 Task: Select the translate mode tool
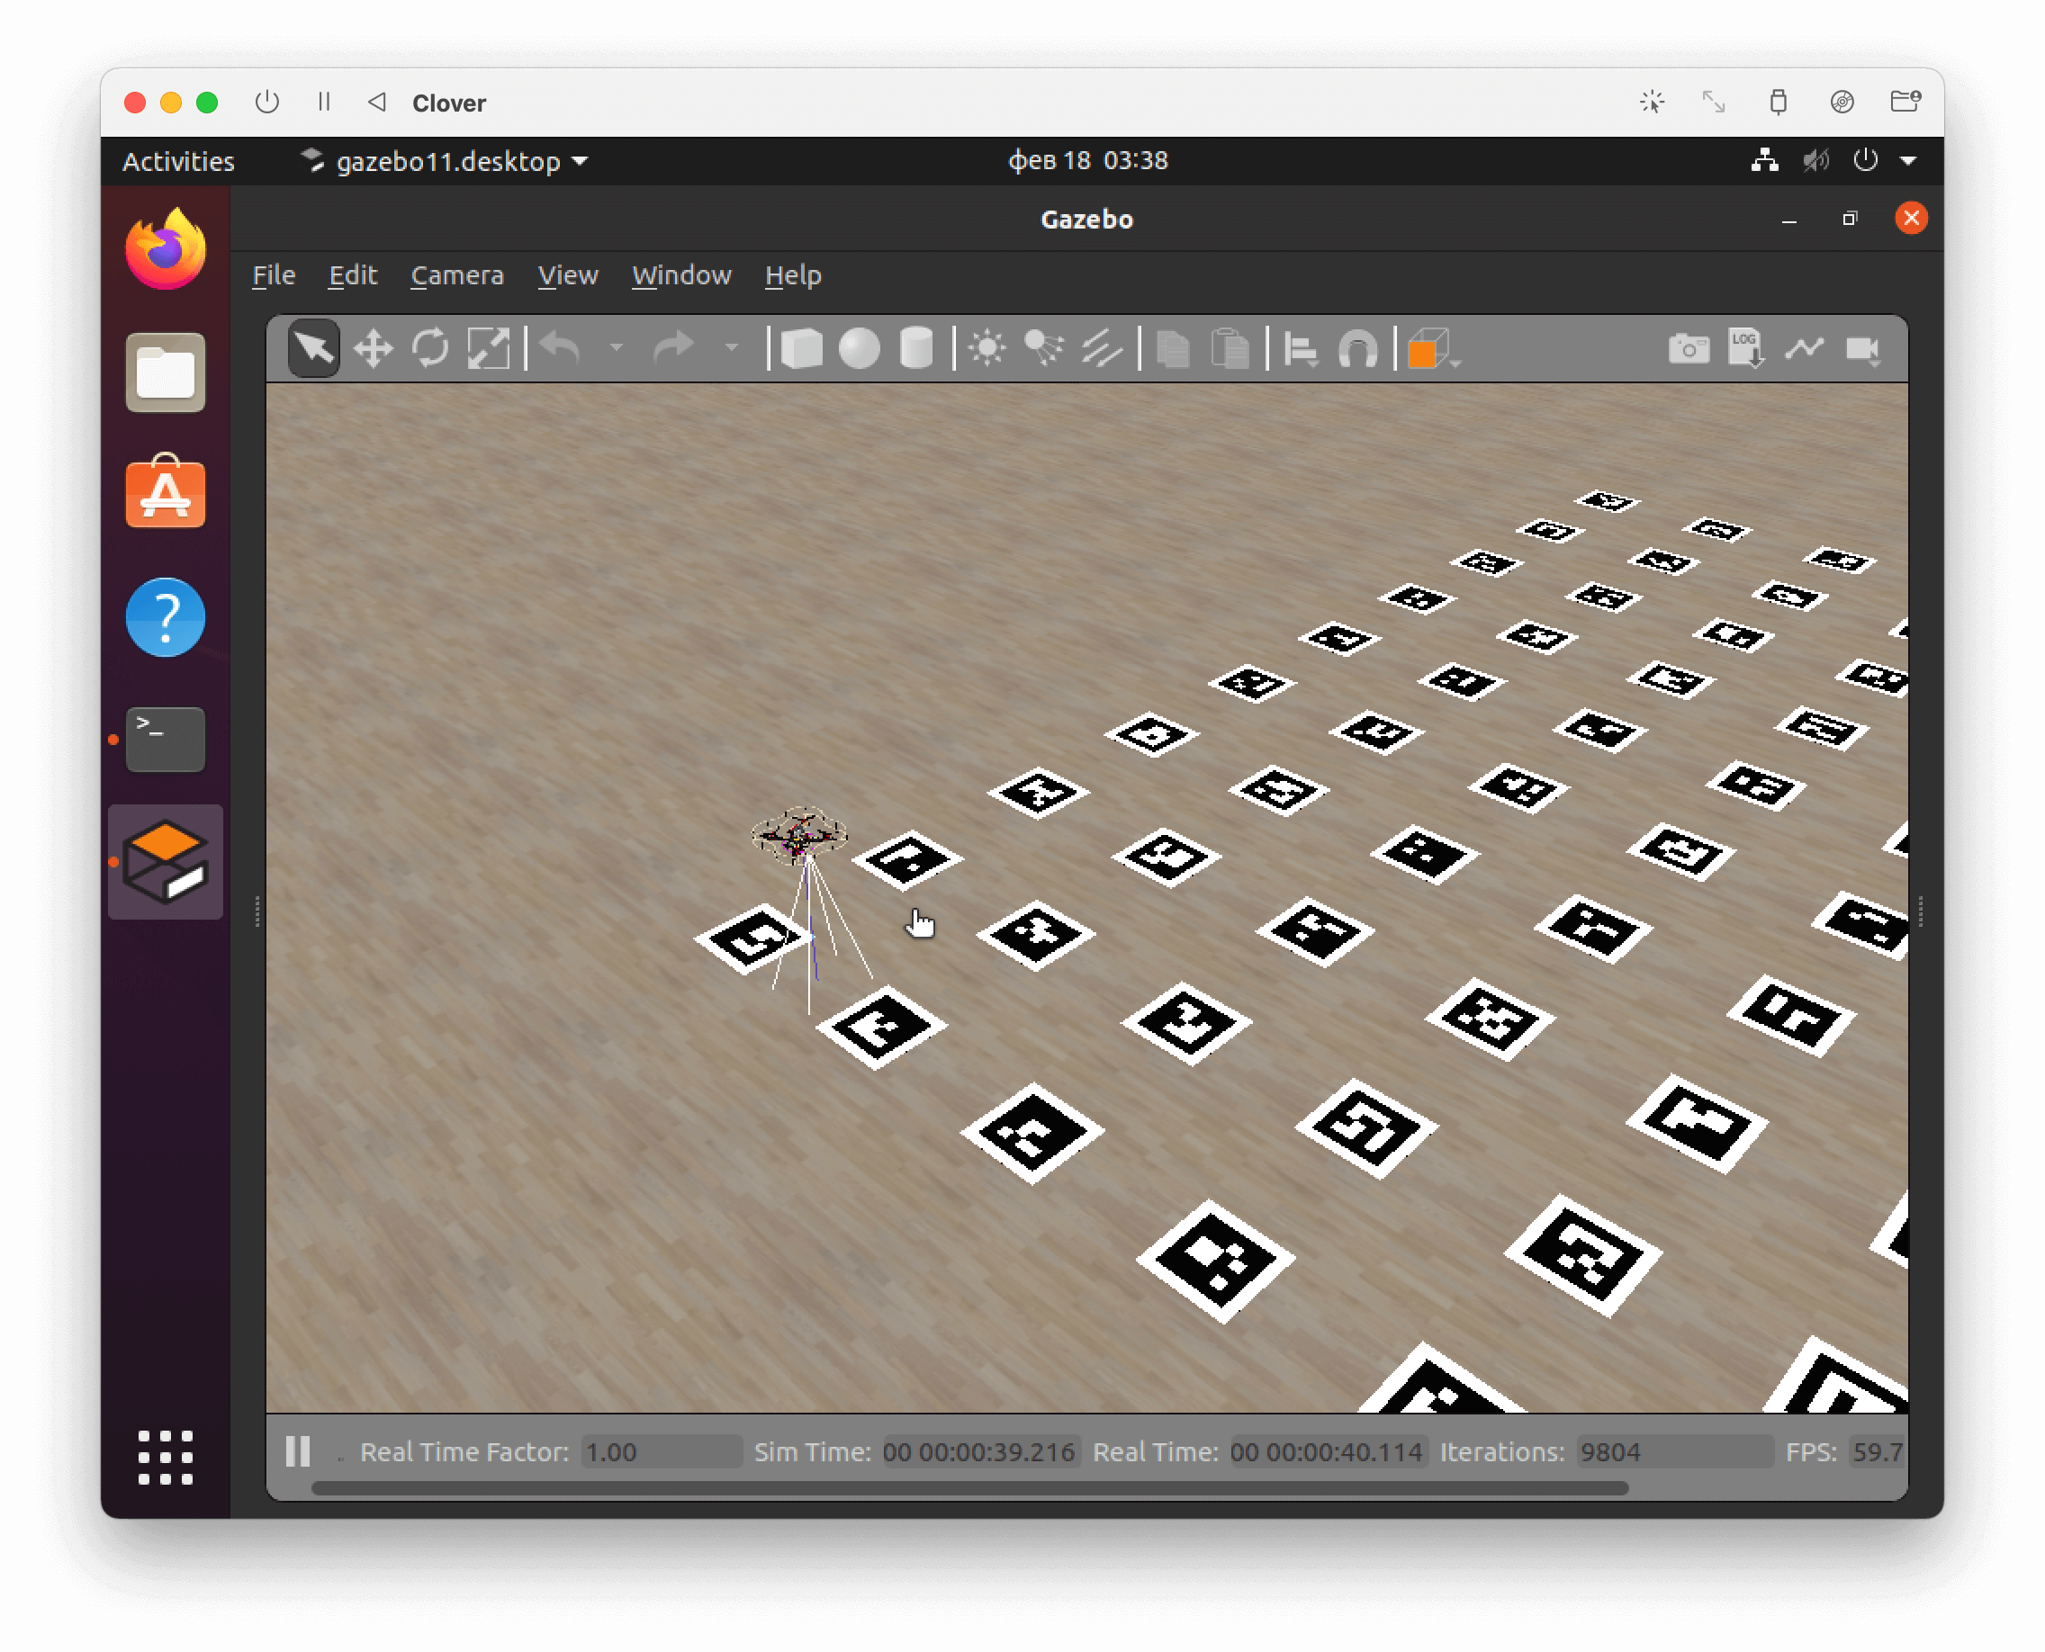374,349
